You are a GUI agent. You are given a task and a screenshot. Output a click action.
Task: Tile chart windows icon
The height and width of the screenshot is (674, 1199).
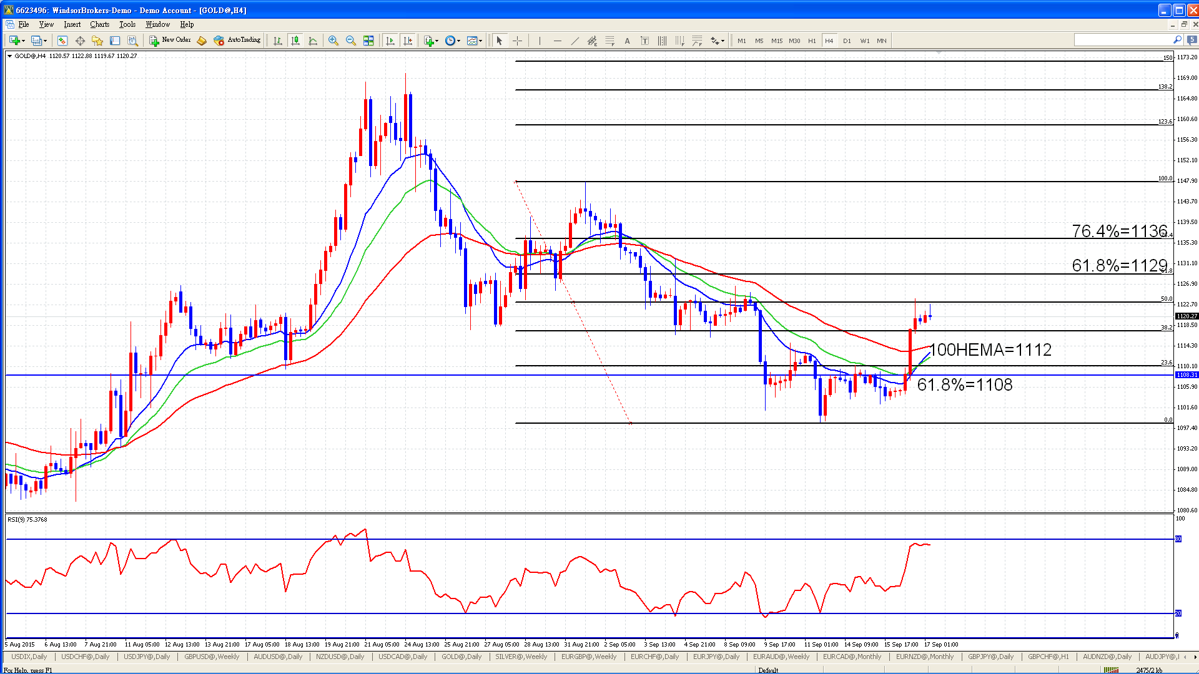pos(368,41)
